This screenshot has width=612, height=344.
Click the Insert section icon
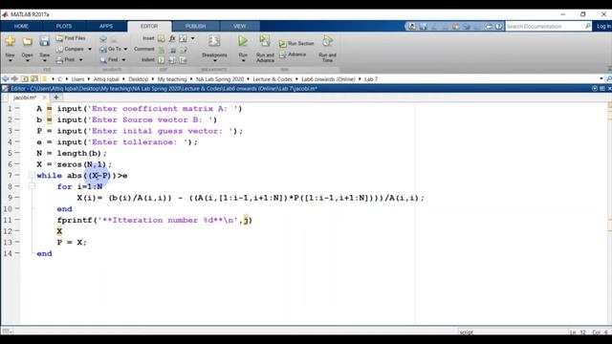tap(162, 38)
